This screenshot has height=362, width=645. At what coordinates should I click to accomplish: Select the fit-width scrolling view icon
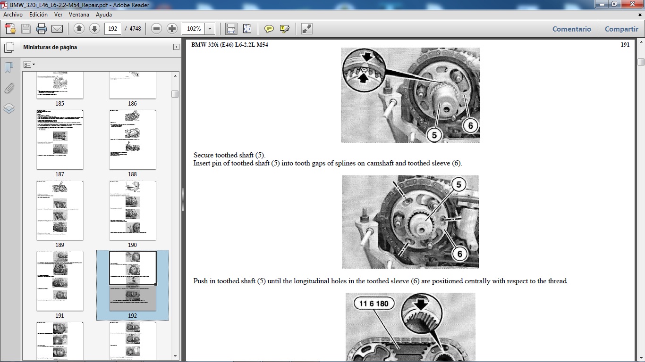click(231, 29)
